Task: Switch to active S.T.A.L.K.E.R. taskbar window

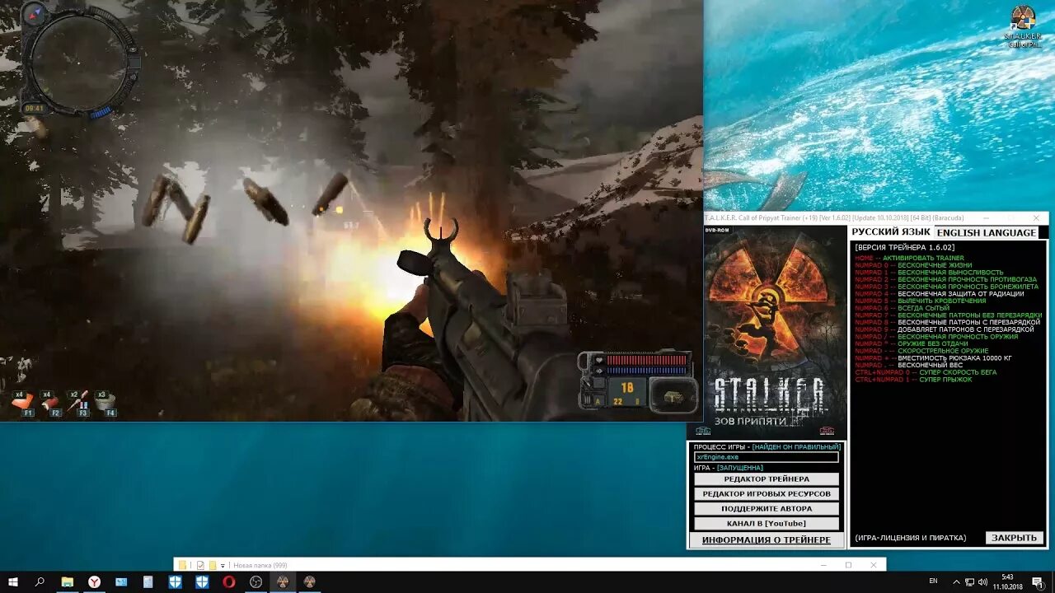Action: pos(283,581)
